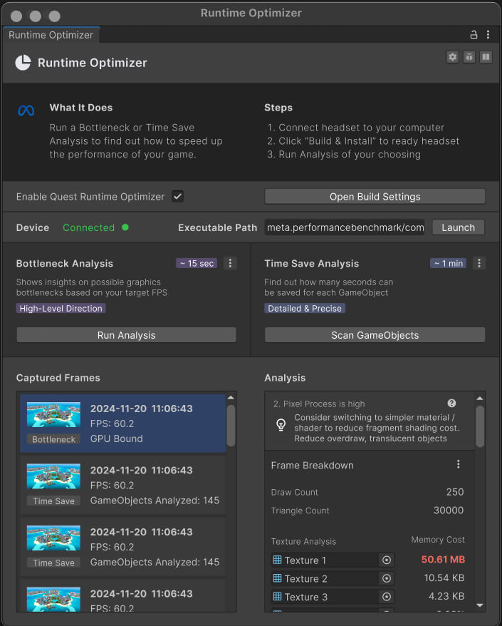Open window tab's three-dot menu

(x=488, y=34)
